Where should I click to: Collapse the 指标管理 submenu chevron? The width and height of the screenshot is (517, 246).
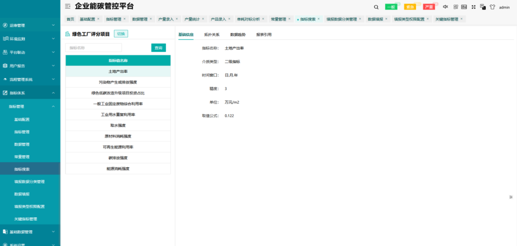click(54, 106)
